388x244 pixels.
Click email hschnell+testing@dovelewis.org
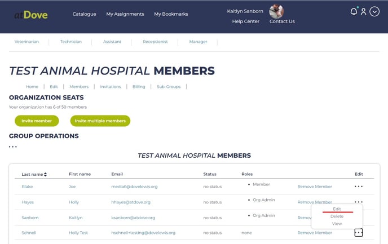pos(143,233)
